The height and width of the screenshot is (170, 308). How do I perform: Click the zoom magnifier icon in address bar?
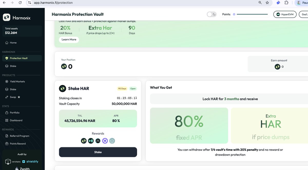[x=260, y=3]
